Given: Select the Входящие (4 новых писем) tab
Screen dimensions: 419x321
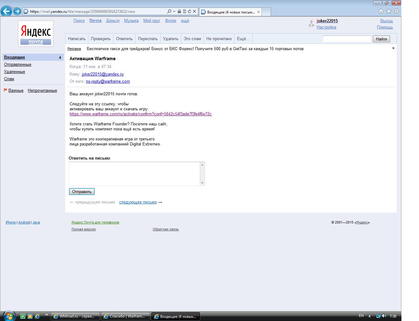Looking at the screenshot, I should pyautogui.click(x=231, y=12).
